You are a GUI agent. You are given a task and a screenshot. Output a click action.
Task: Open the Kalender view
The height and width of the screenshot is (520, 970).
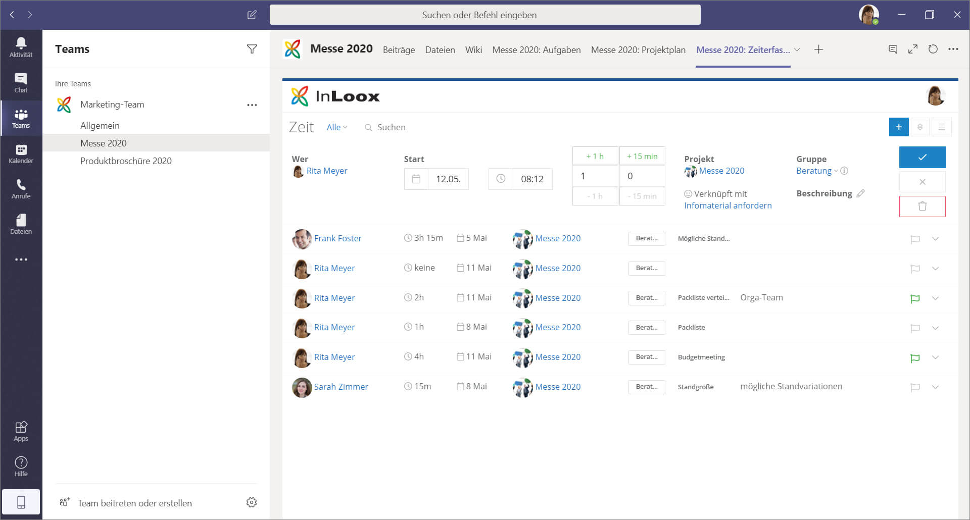[x=21, y=153]
